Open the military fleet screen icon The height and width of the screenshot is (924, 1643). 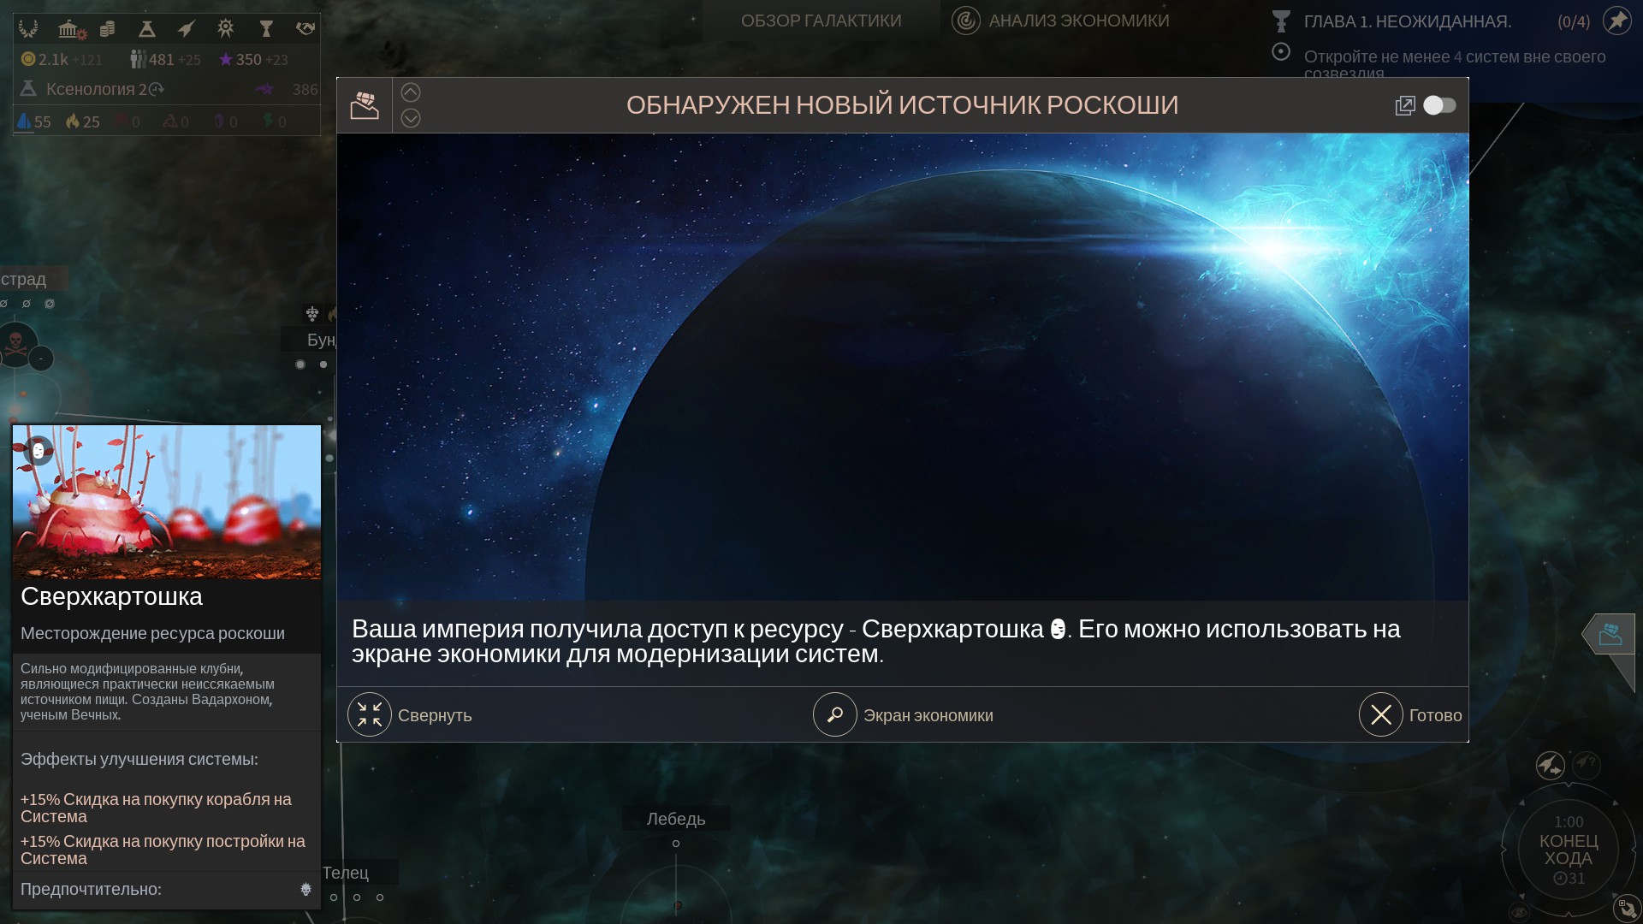(186, 29)
